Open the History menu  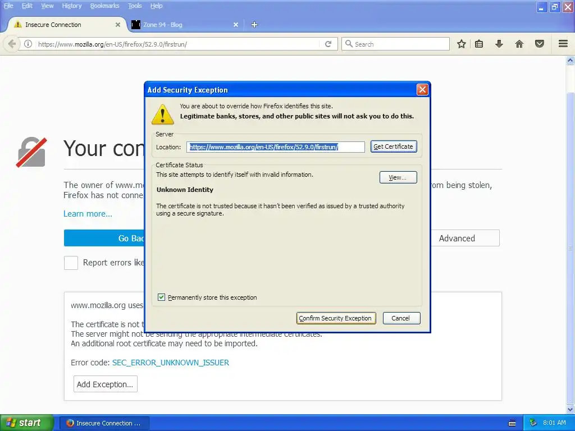[71, 6]
